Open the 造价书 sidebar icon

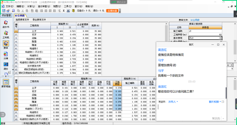coord(6,24)
